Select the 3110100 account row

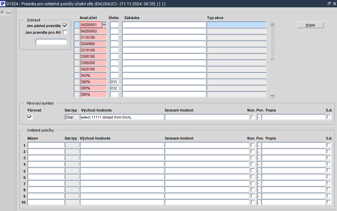[x=93, y=37]
